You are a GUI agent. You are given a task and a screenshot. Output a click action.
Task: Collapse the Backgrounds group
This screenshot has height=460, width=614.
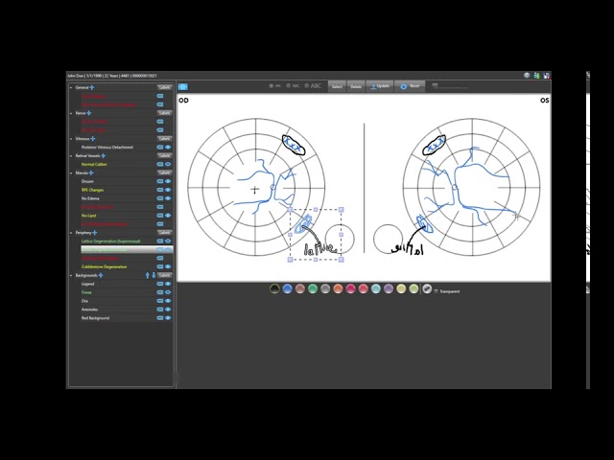tap(71, 275)
